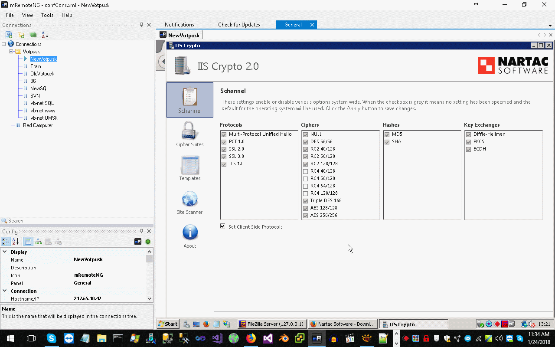Toggle the MD5 hash checkbox
Screen dimensions: 555x347
click(387, 134)
